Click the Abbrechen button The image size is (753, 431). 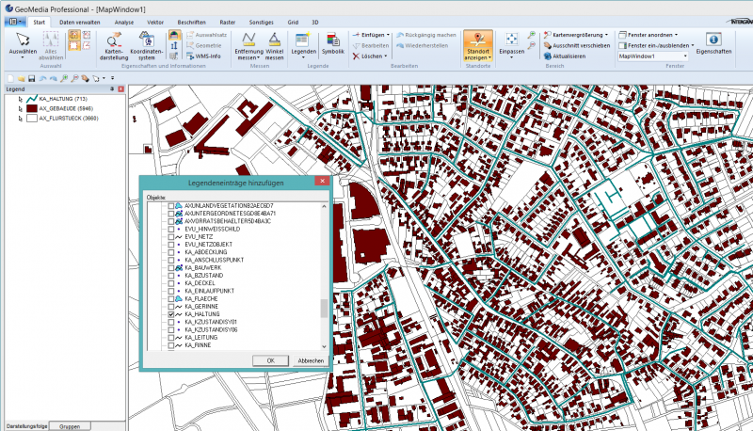click(311, 360)
